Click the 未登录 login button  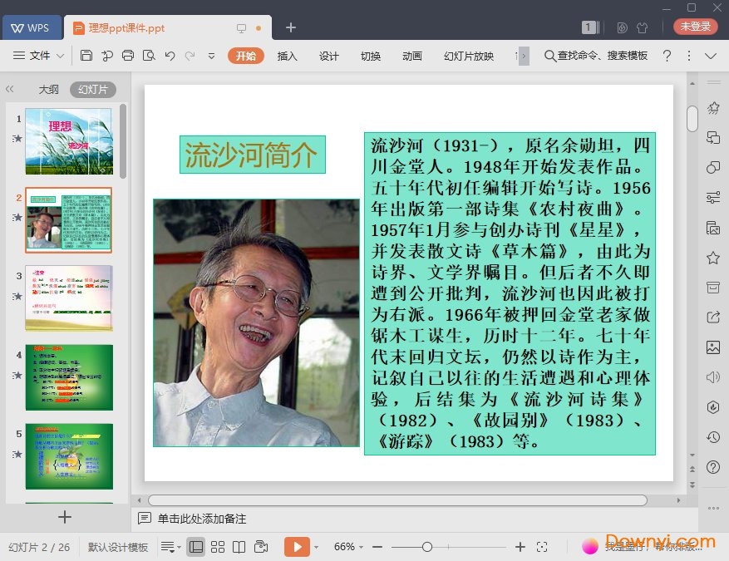695,27
